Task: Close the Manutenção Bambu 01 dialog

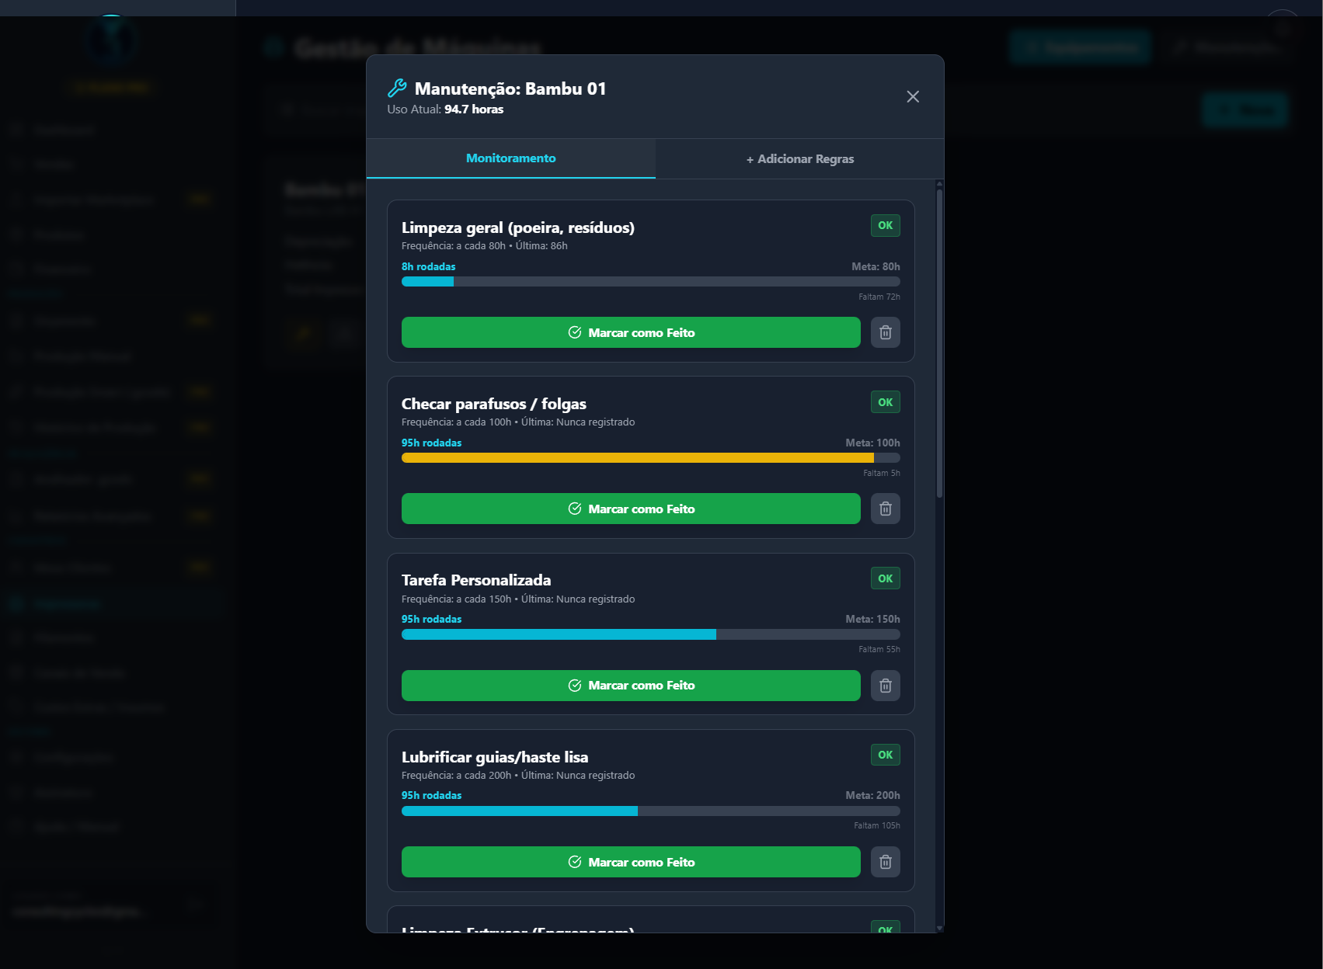Action: 913,96
